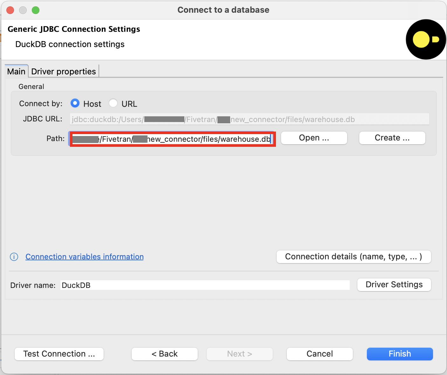447x375 pixels.
Task: Click the Path input field
Action: point(172,139)
